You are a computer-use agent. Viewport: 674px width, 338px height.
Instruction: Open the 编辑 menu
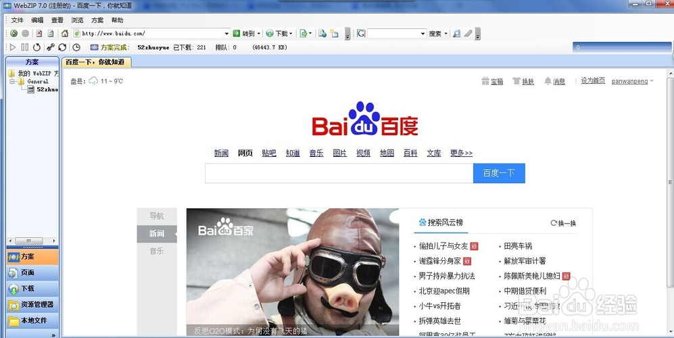point(37,20)
